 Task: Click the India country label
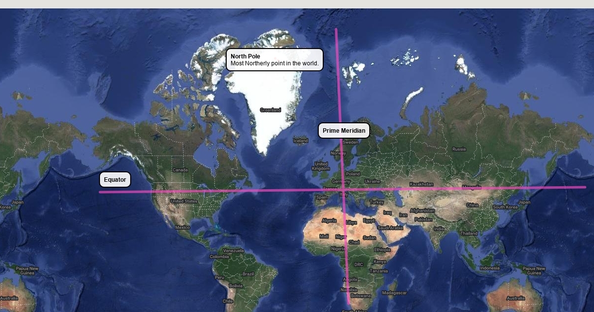(439, 229)
